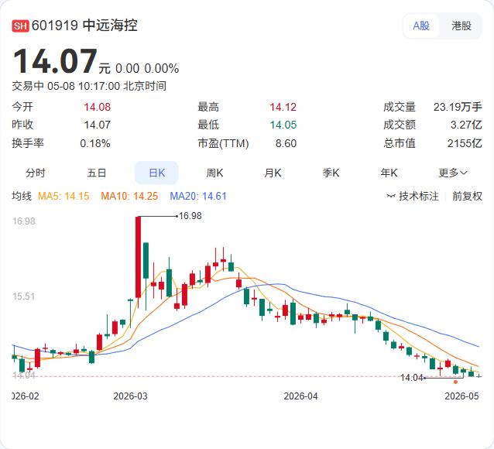Click the trading time 05-08 10:17:00 text
Viewport: 494px width, 449px height.
[84, 86]
